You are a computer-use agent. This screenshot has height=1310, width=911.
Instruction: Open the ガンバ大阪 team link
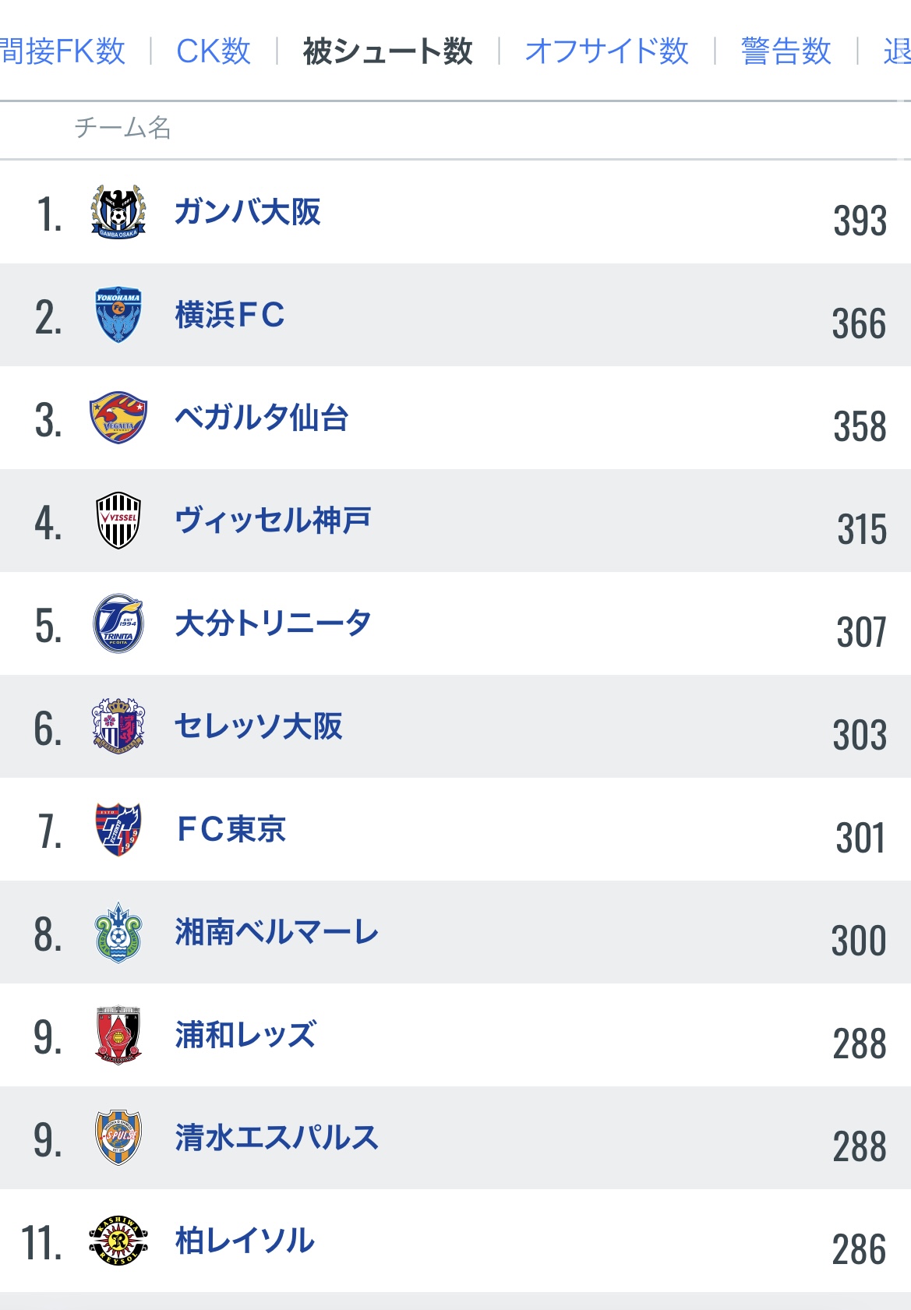coord(248,212)
